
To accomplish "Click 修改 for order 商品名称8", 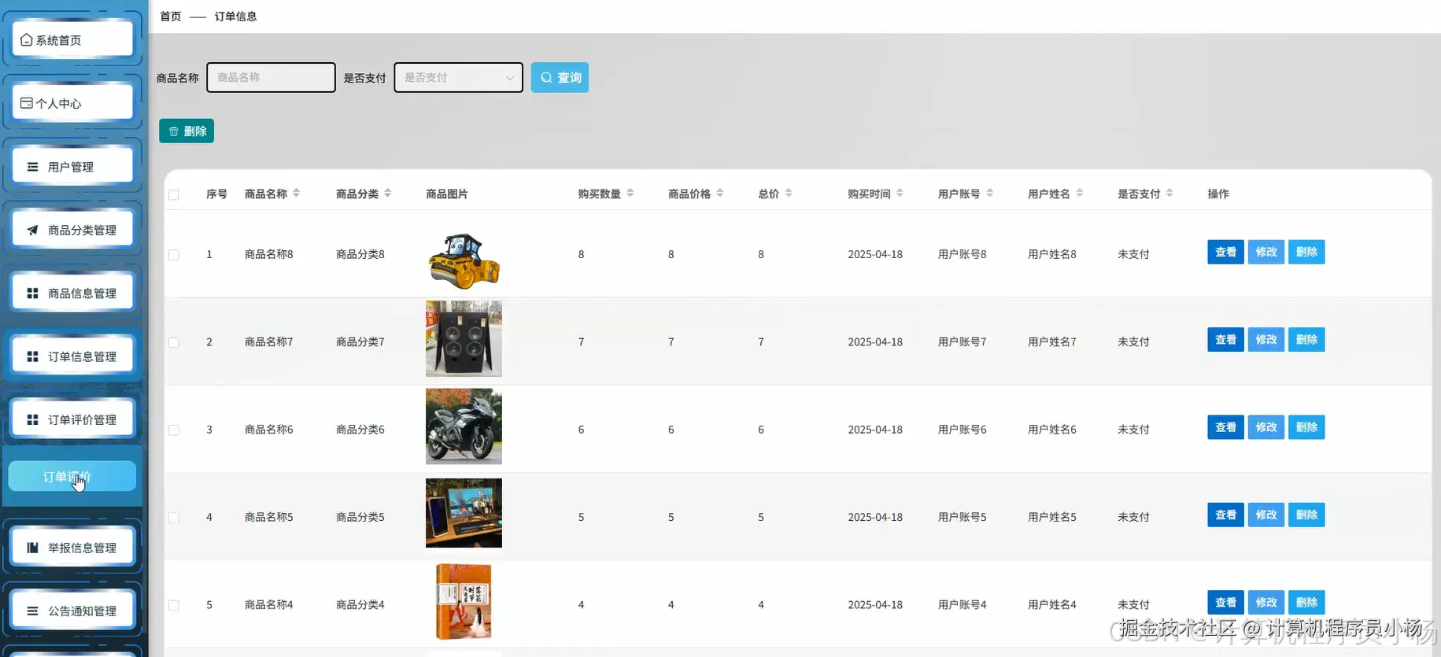I will click(x=1266, y=252).
